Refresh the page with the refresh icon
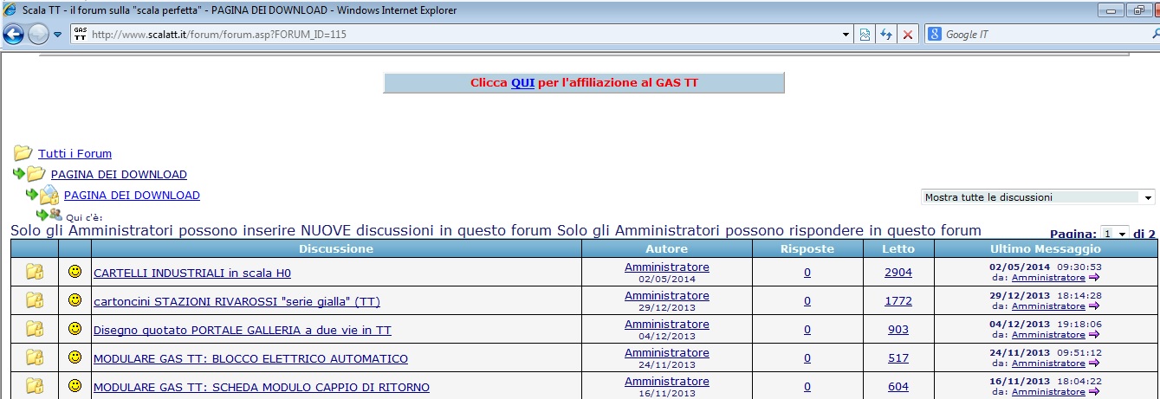 coord(885,35)
